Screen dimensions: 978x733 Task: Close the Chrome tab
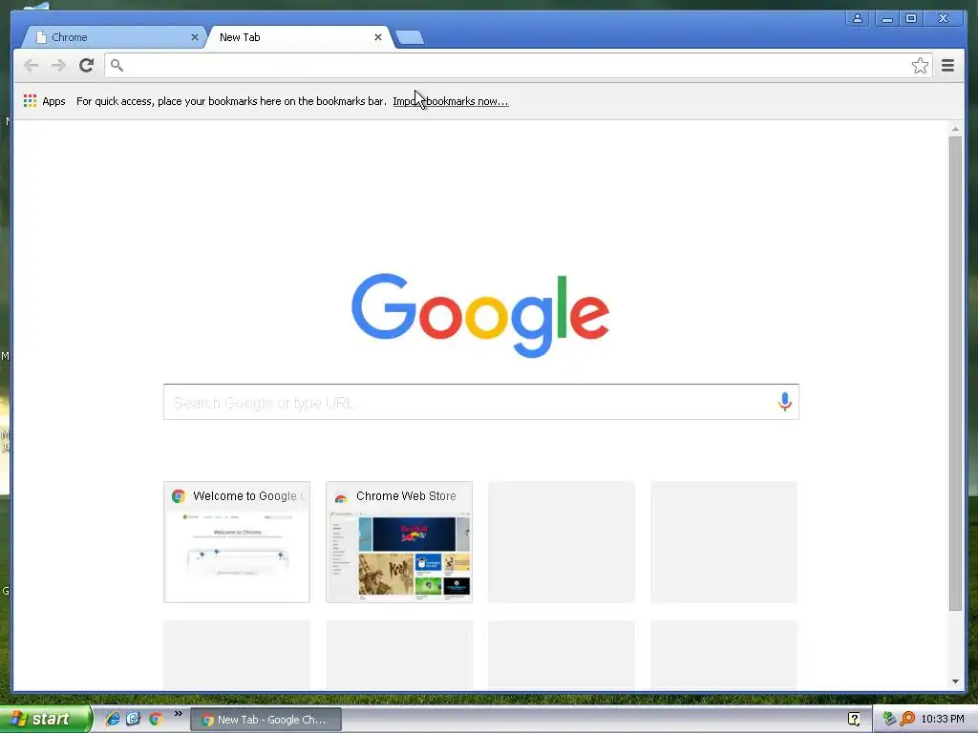195,37
